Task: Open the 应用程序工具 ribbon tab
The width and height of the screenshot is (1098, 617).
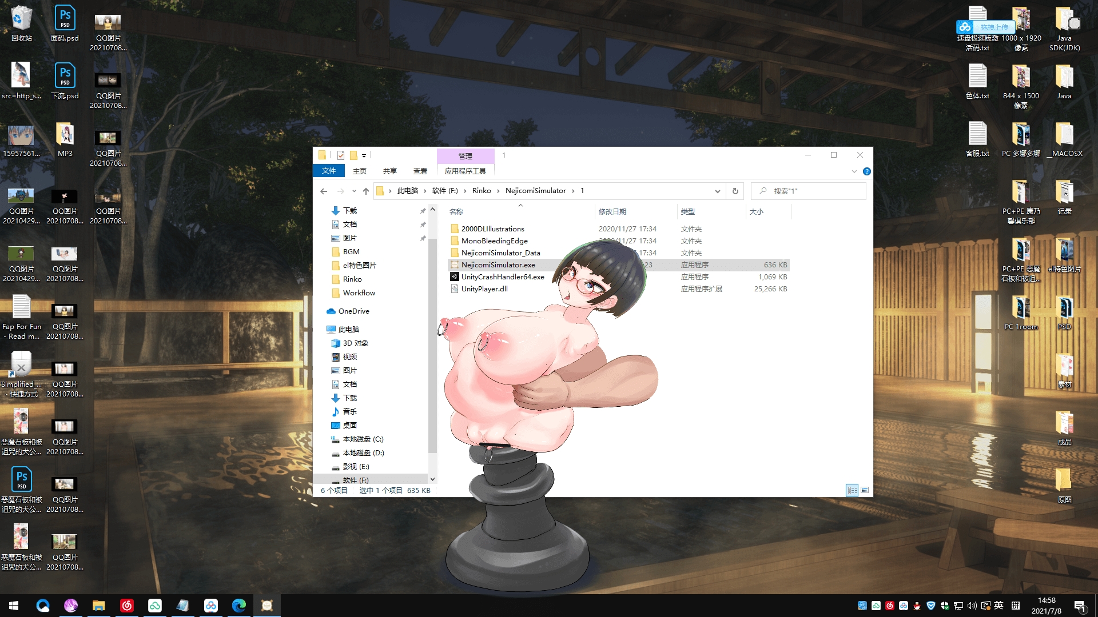Action: pyautogui.click(x=466, y=171)
